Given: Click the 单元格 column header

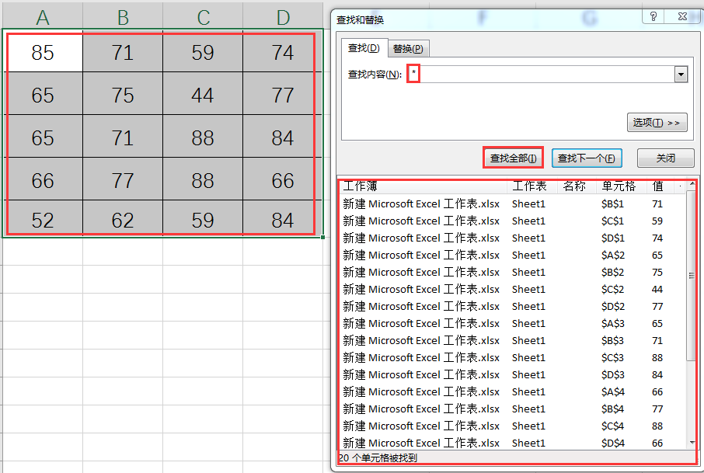Looking at the screenshot, I should 622,186.
